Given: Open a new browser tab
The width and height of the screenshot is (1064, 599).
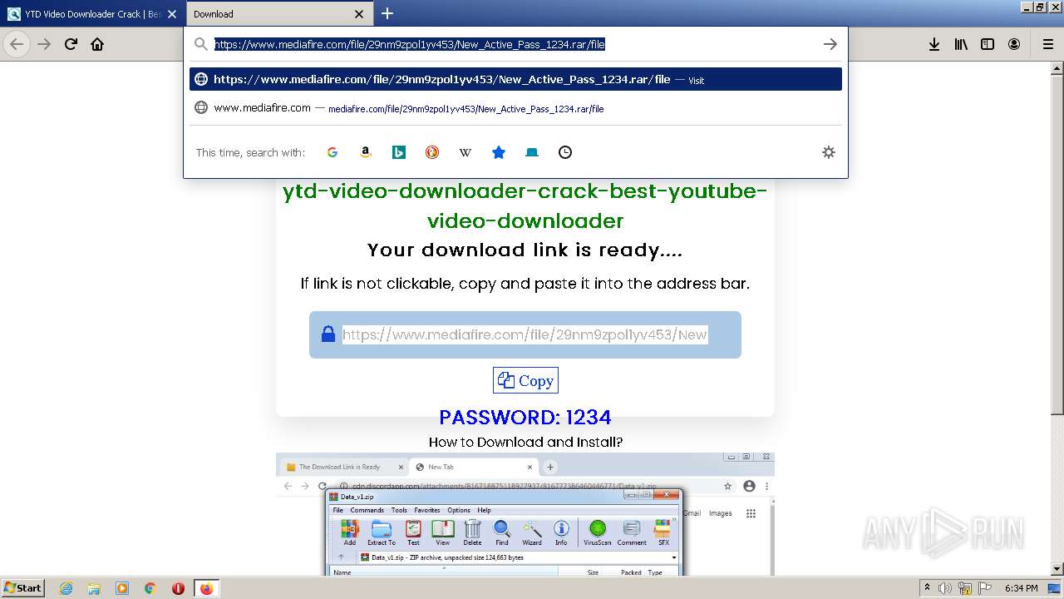Looking at the screenshot, I should coord(387,13).
